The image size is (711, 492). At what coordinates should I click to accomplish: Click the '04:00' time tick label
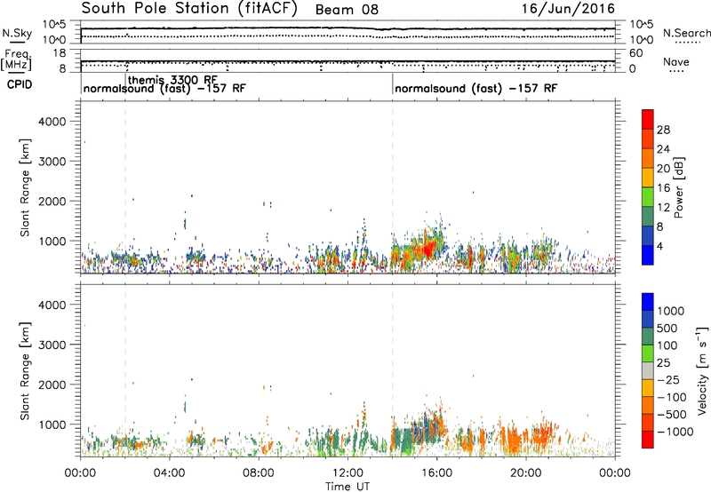170,473
